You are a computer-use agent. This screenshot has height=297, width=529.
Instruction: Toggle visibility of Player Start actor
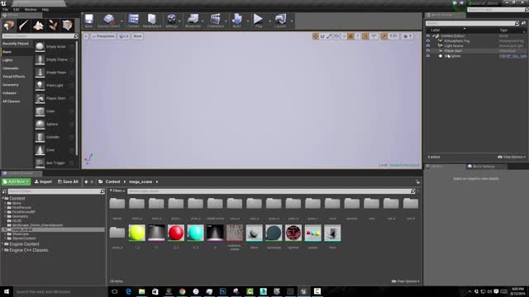pos(428,51)
